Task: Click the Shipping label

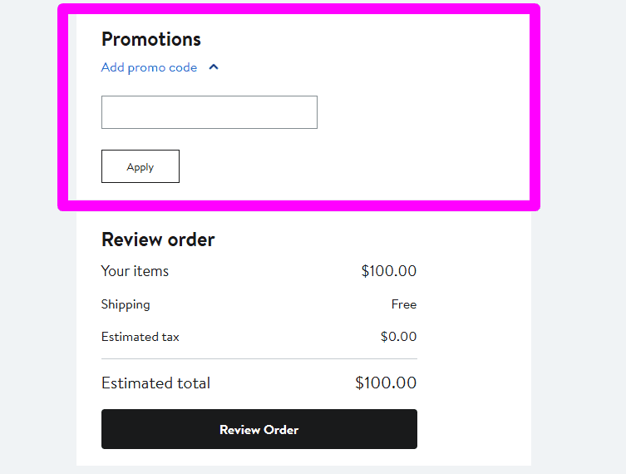Action: 126,304
